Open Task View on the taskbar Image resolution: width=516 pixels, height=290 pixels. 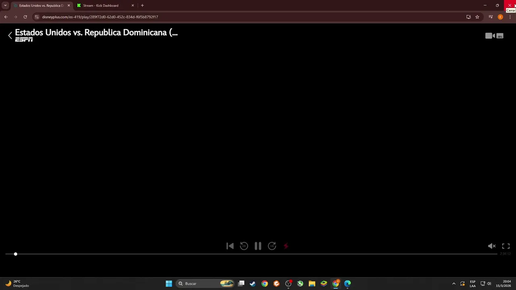point(241,284)
